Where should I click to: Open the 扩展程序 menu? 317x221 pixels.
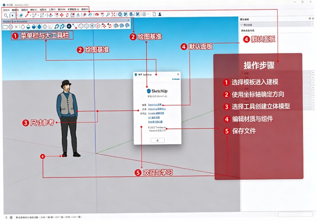pyautogui.click(x=73, y=9)
